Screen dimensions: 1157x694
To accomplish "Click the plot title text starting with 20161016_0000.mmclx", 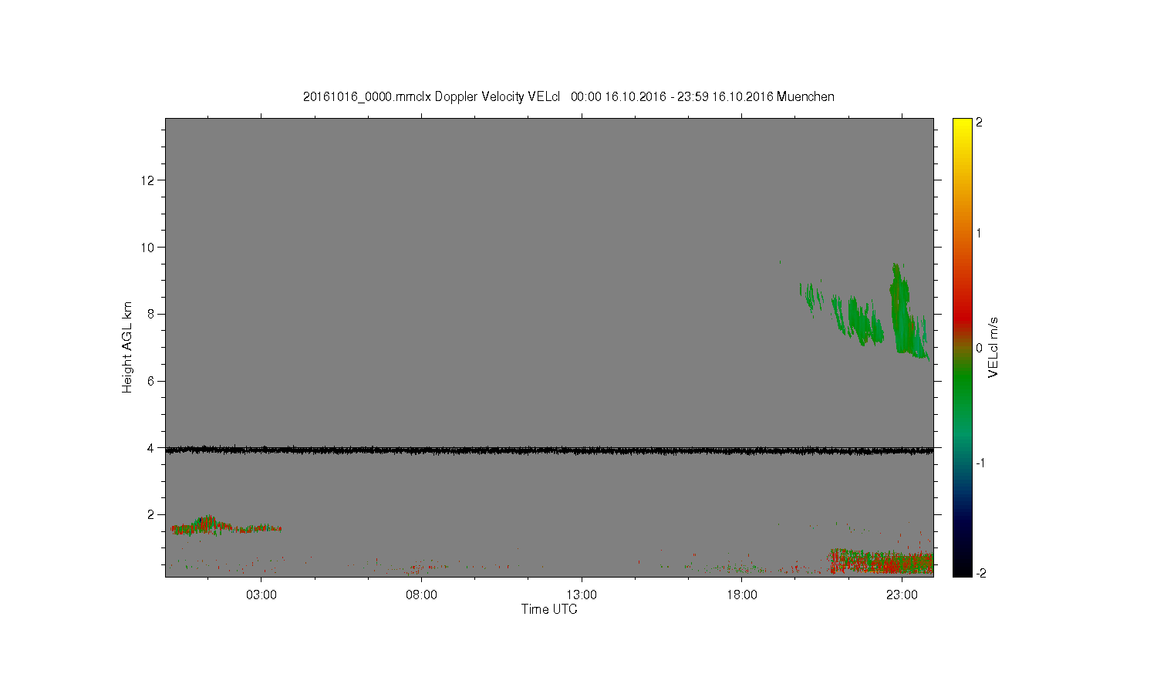I will (x=568, y=96).
